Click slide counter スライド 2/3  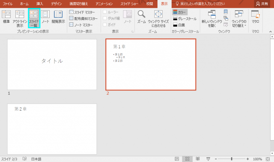pyautogui.click(x=9, y=159)
